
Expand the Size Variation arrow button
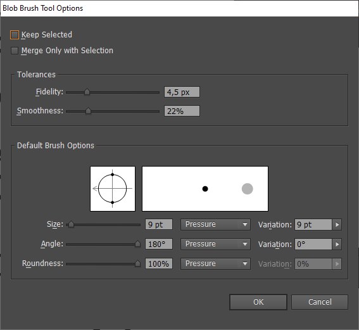(x=337, y=225)
